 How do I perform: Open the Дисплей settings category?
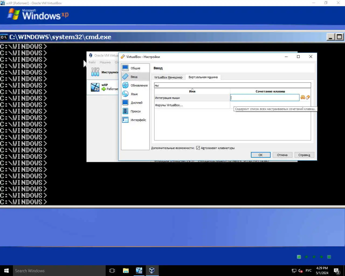click(x=135, y=103)
